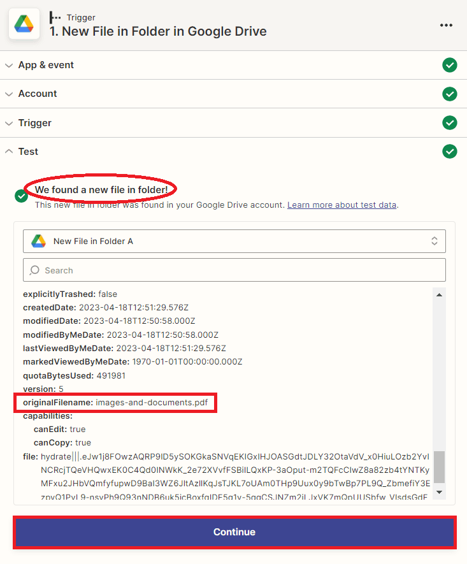Click the green checkmark beside App & event
The width and height of the screenshot is (467, 564).
click(x=450, y=65)
